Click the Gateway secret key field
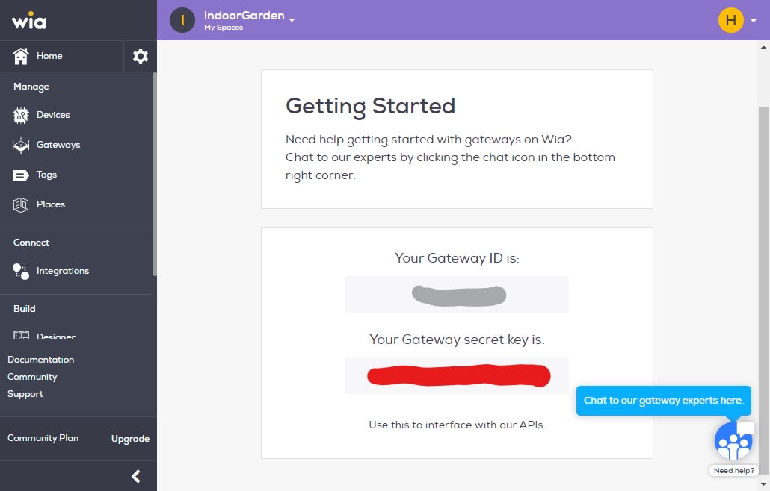The height and width of the screenshot is (491, 770). (x=457, y=376)
